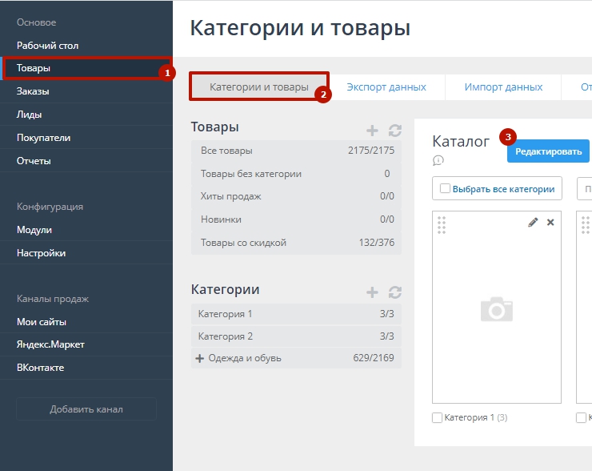592x471 pixels.
Task: Open Отчеты in the sidebar
Action: [x=86, y=161]
